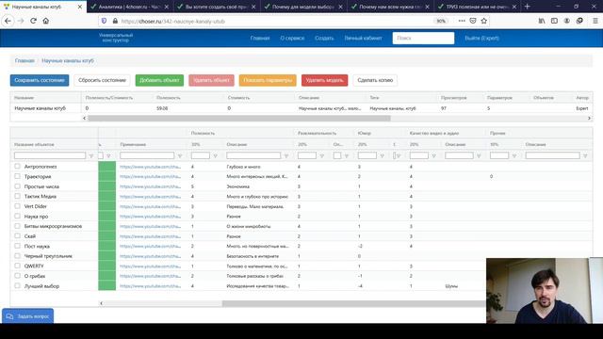
Task: Open the Firefox hamburger menu
Action: 595,21
